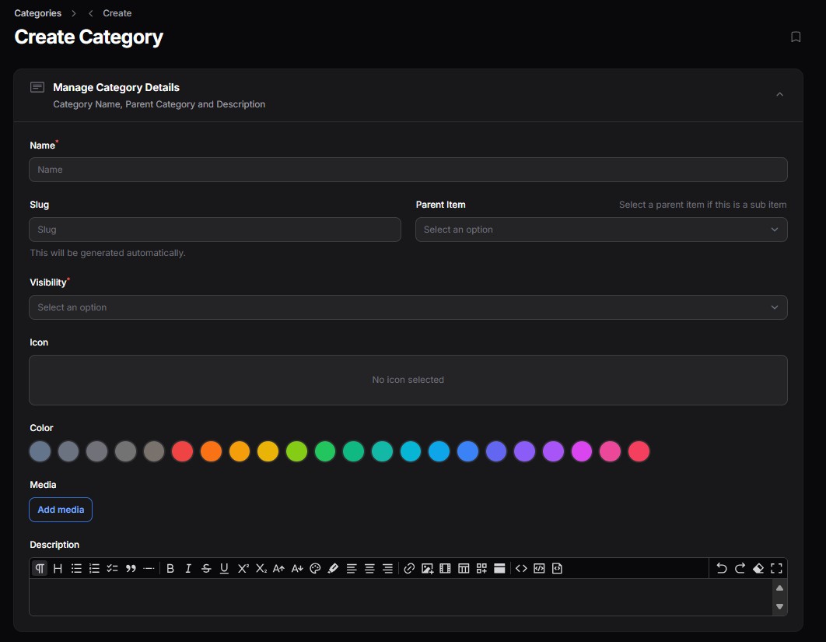Toggle strikethrough formatting
This screenshot has height=642, width=826.
[207, 568]
